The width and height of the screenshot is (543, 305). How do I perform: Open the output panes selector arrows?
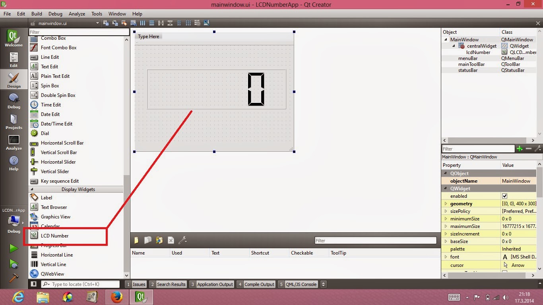(x=324, y=284)
